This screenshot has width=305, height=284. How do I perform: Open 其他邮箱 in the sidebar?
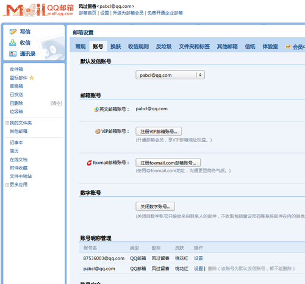pyautogui.click(x=18, y=131)
